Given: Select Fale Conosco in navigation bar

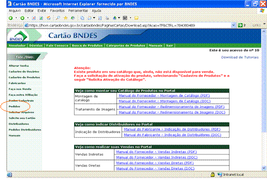Looking at the screenshot, I should (57, 45).
